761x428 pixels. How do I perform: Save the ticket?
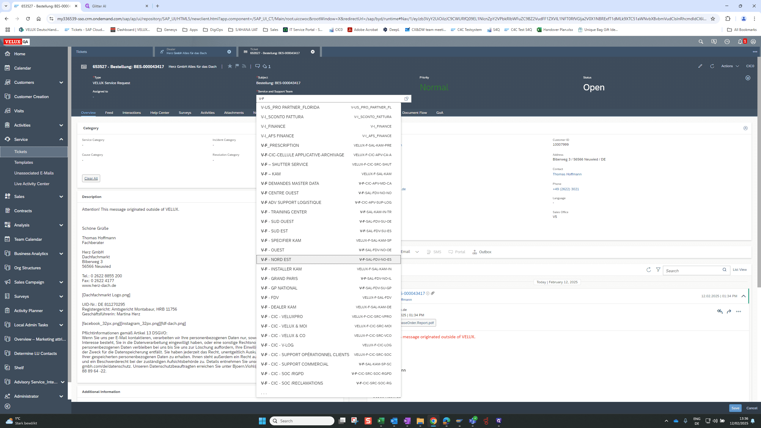pyautogui.click(x=735, y=408)
